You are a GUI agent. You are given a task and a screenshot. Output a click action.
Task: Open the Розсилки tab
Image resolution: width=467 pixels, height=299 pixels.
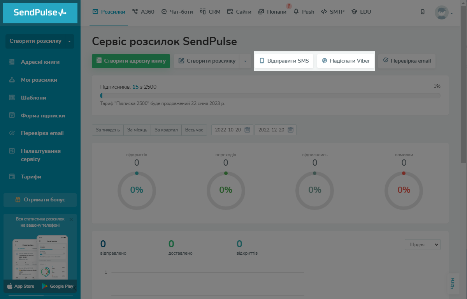(109, 12)
